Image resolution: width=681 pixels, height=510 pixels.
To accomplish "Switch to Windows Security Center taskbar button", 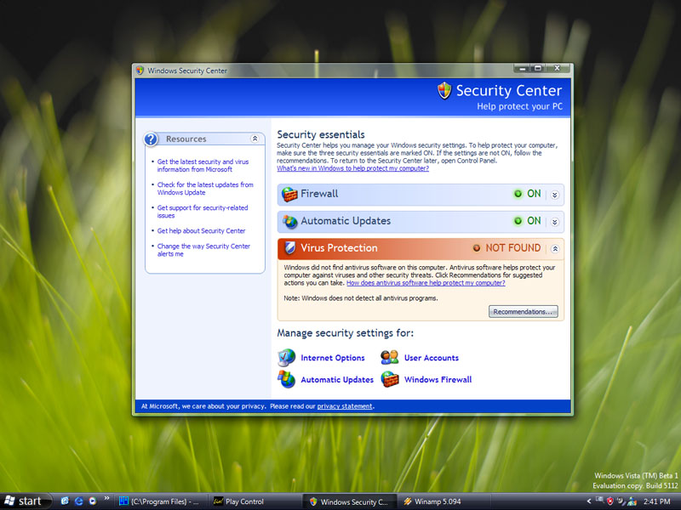I will pos(350,501).
